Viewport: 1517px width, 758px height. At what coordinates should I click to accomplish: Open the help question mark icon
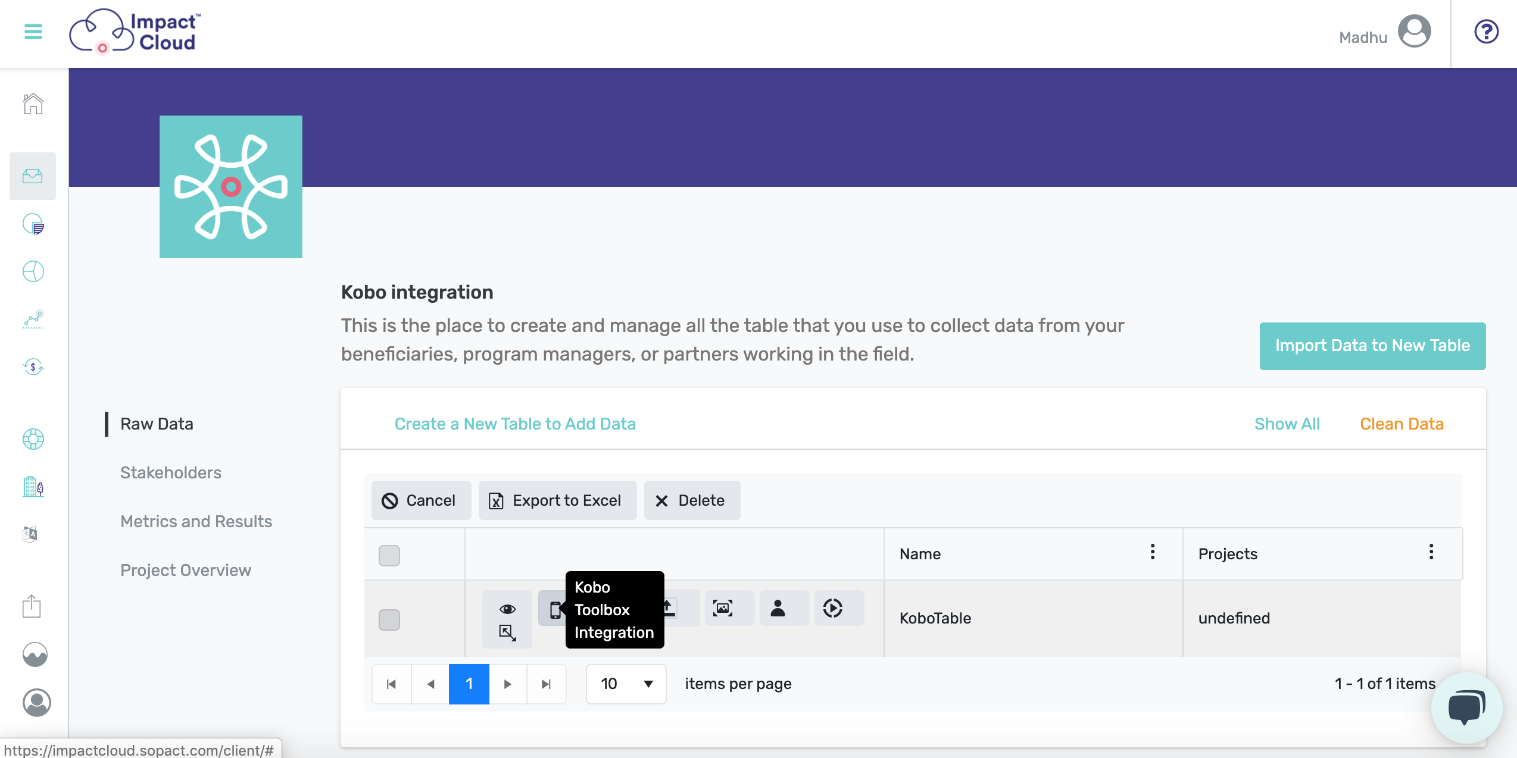coord(1486,32)
